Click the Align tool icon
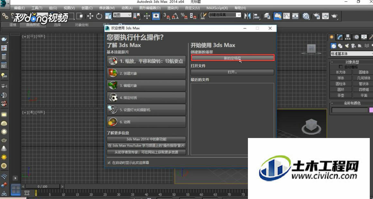The height and width of the screenshot is (199, 373). [257, 16]
